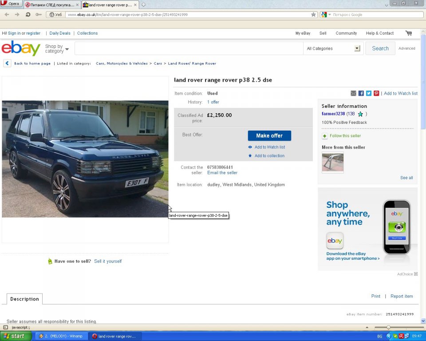Open the Community menu item
The width and height of the screenshot is (426, 341).
click(346, 33)
